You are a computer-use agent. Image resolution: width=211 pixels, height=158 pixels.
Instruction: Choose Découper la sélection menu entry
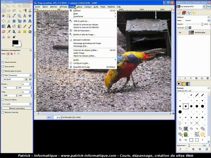click(x=93, y=40)
